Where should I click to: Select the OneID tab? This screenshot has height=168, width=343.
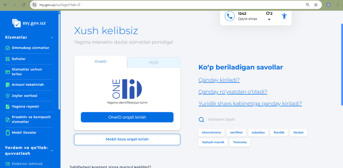click(x=100, y=62)
